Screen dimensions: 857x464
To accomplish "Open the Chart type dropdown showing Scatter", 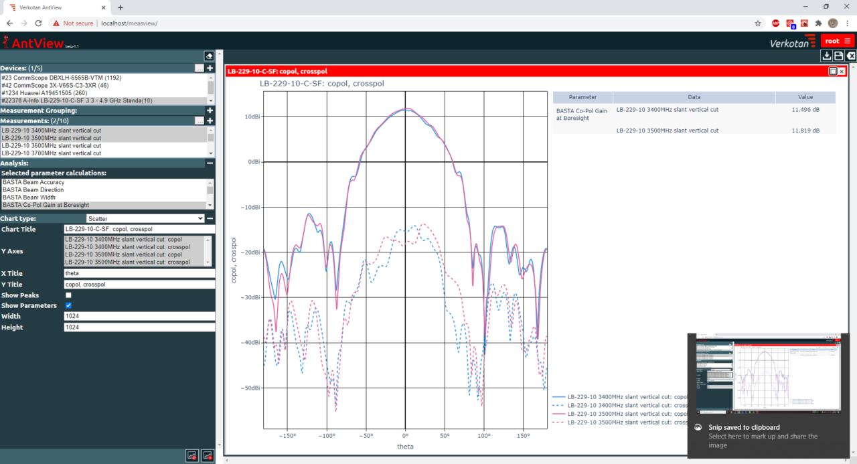I will [144, 218].
